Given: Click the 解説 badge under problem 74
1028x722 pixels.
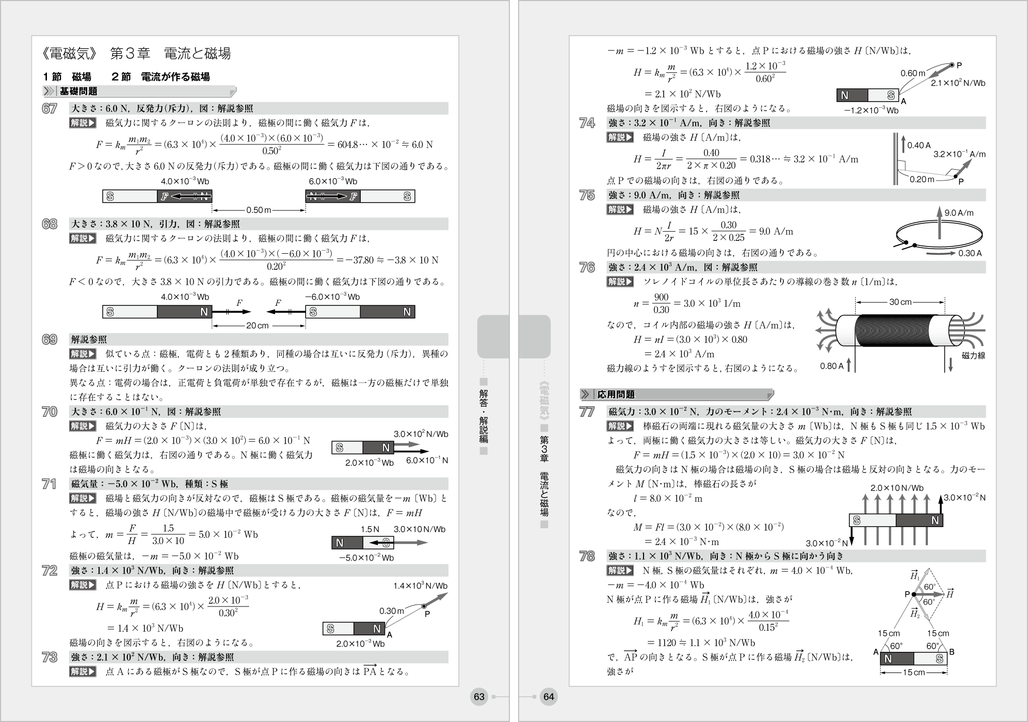Looking at the screenshot, I should coord(620,138).
